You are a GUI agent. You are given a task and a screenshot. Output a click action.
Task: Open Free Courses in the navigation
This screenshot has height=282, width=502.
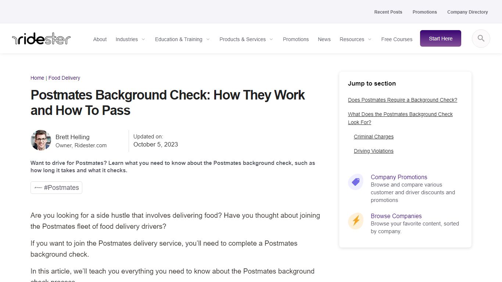[397, 39]
